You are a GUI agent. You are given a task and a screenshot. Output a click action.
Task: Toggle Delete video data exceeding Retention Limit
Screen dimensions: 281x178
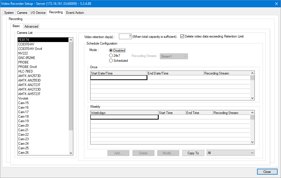[x=182, y=36]
